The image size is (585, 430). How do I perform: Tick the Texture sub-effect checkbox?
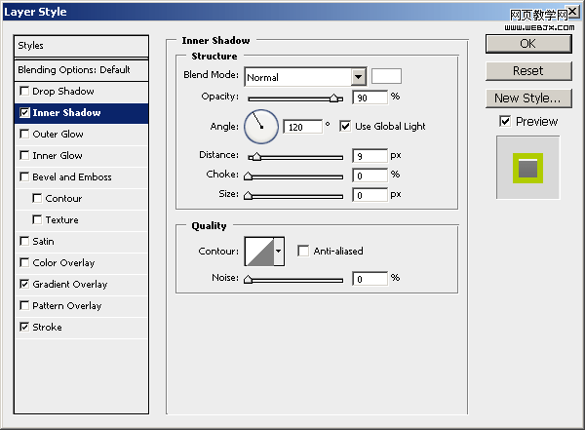[x=37, y=219]
